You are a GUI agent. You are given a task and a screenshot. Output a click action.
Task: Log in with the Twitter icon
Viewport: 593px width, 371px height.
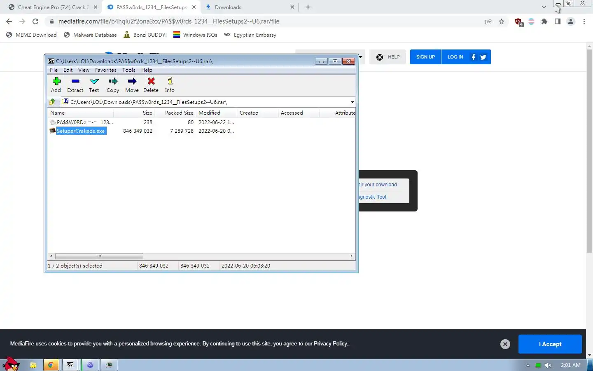click(x=483, y=57)
